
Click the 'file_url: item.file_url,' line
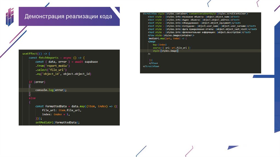pyautogui.click(x=62, y=110)
